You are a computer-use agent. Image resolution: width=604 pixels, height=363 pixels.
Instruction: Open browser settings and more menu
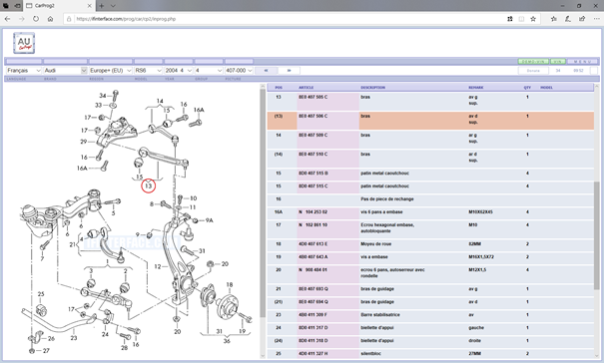click(x=596, y=19)
